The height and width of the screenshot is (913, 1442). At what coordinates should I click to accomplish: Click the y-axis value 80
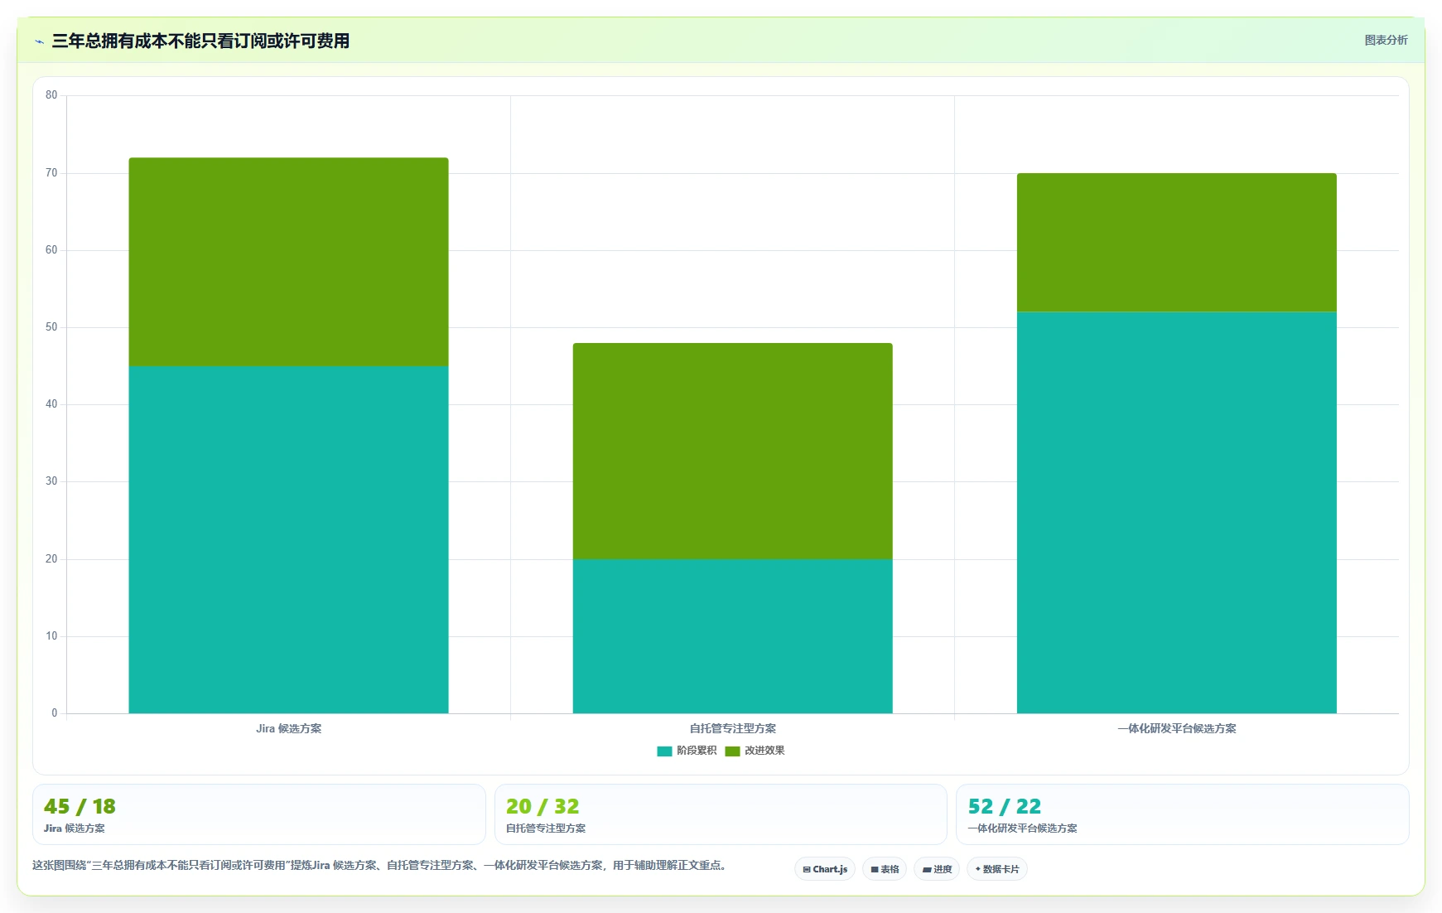pyautogui.click(x=51, y=95)
